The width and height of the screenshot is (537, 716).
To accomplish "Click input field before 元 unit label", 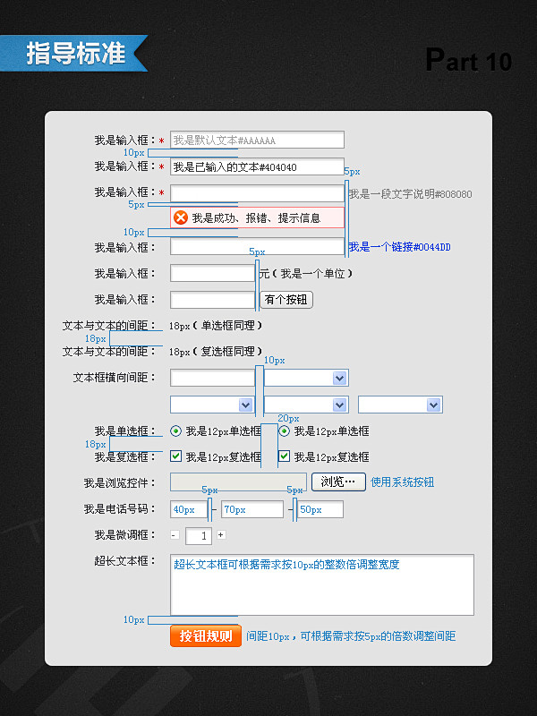I will tap(212, 274).
